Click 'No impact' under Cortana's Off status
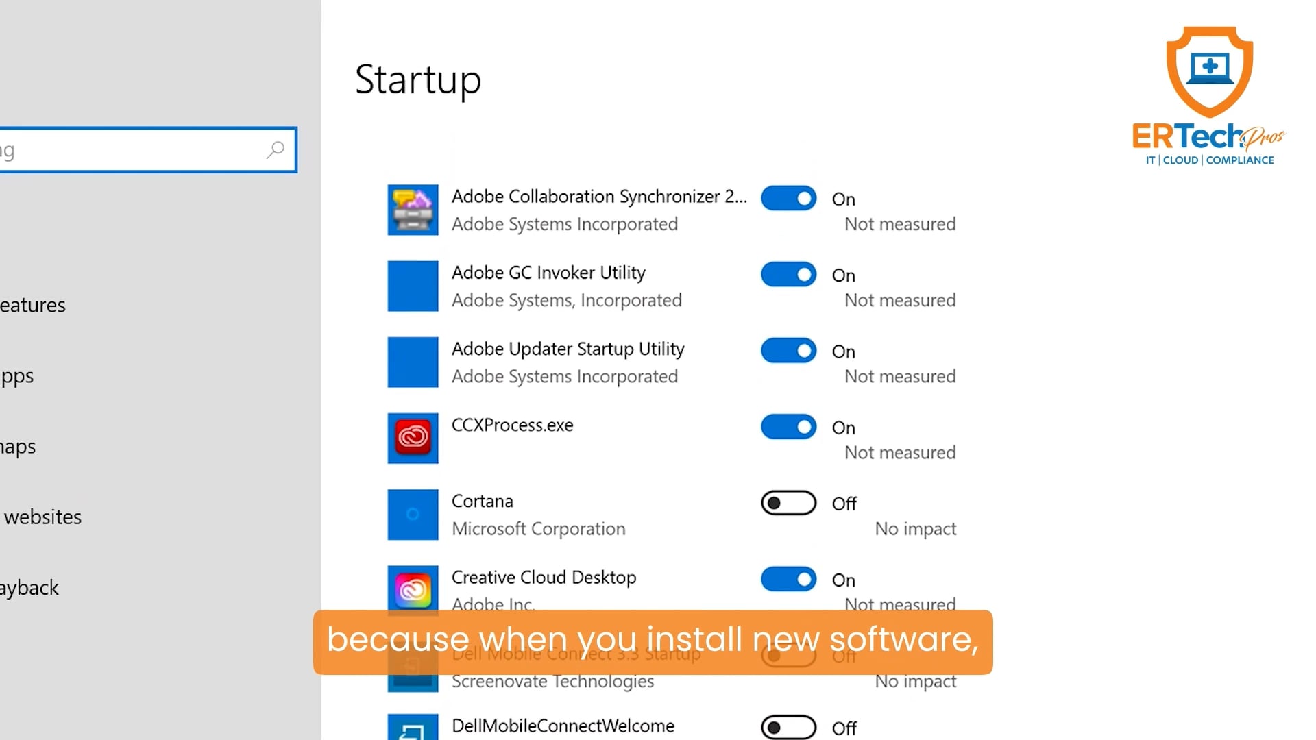The image size is (1316, 740). click(x=916, y=529)
